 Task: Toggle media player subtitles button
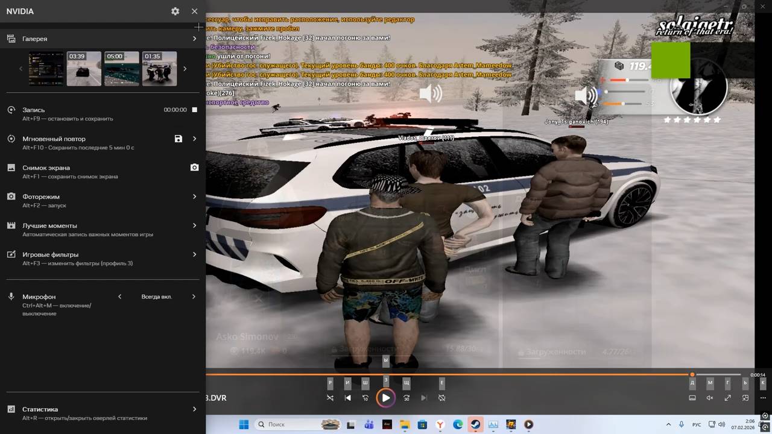[x=692, y=398]
